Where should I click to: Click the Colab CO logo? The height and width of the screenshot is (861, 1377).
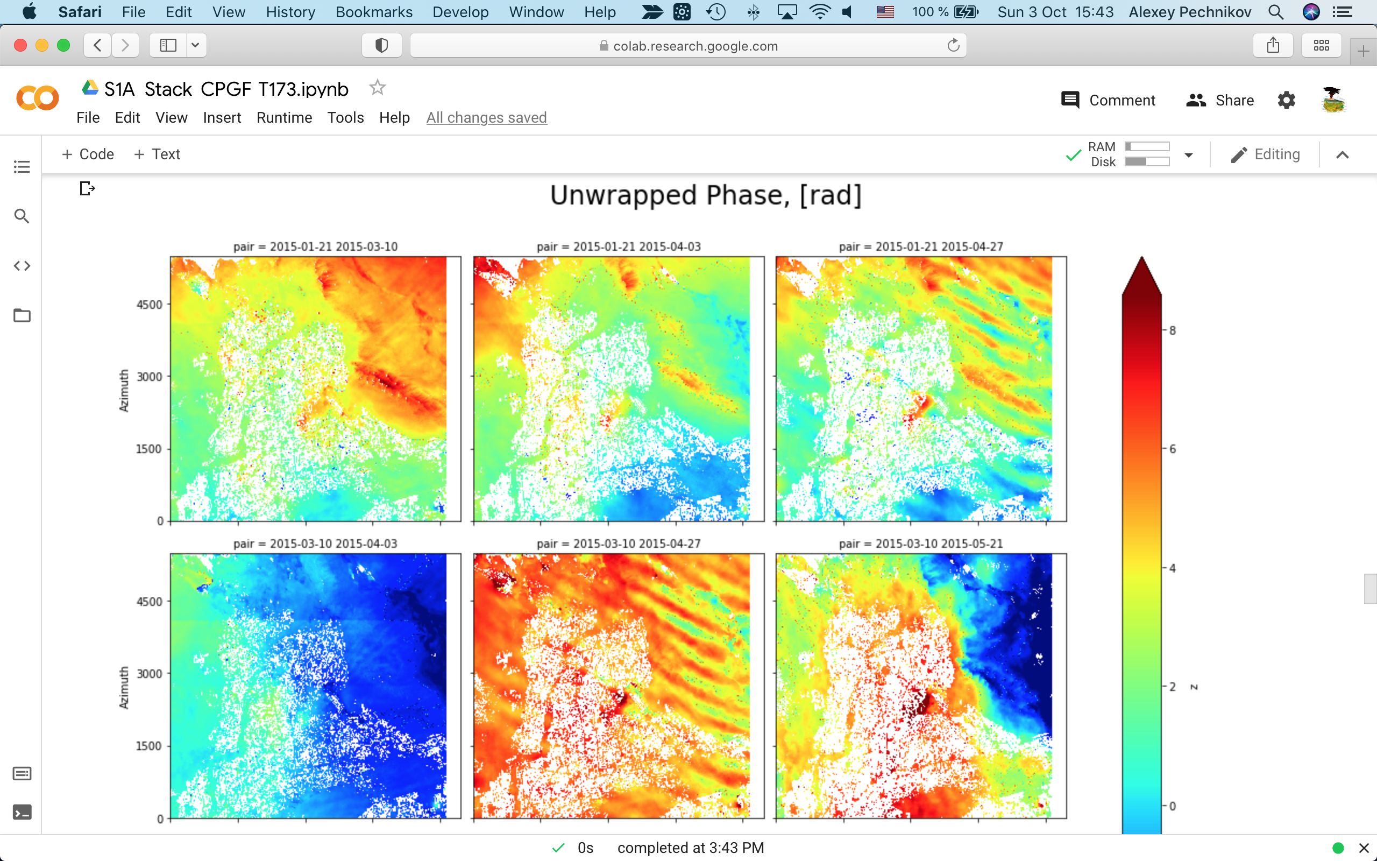pyautogui.click(x=38, y=98)
